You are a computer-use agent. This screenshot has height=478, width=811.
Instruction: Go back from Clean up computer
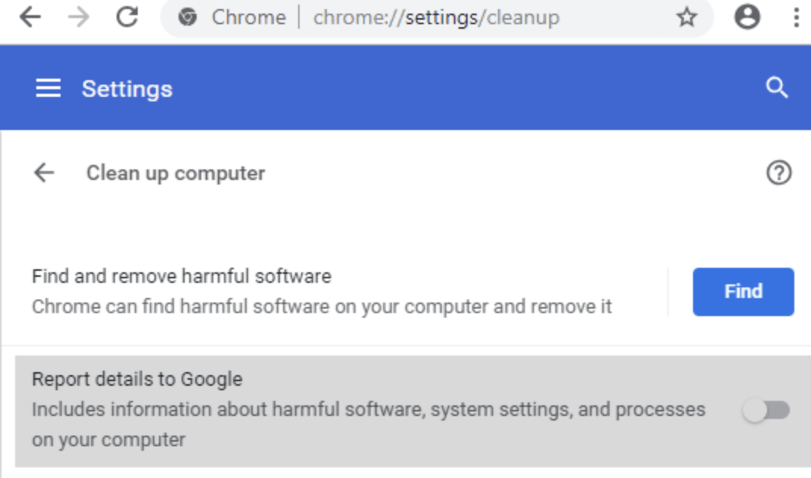pos(44,173)
